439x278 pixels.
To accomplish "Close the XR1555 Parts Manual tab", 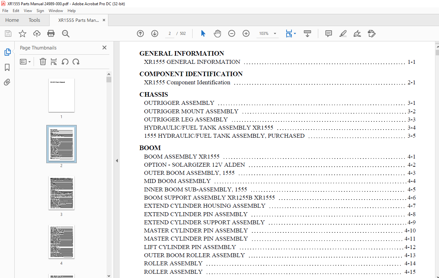I will 104,20.
